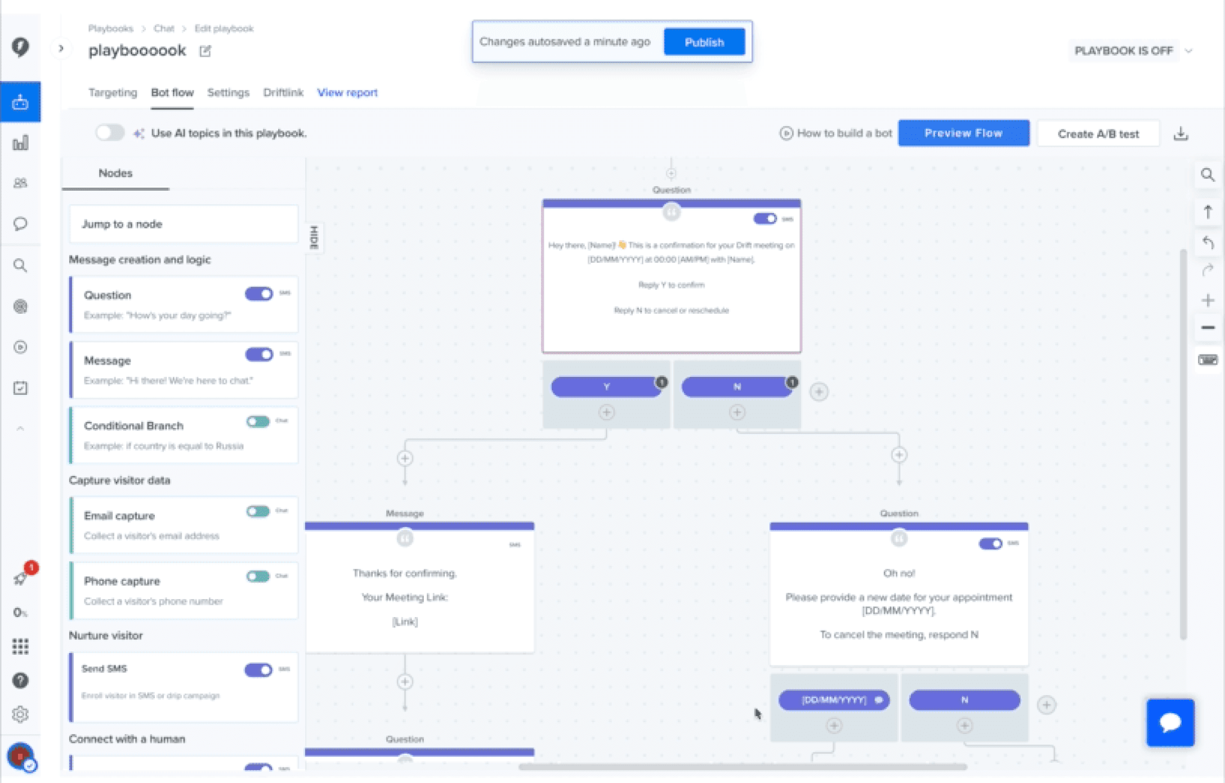Switch to the Settings tab

coord(228,93)
